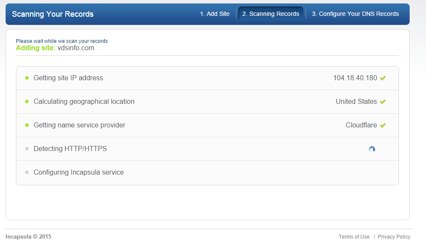The image size is (426, 251).
Task: Click the 'Detecting HTTP/HTTPS' text
Action: click(x=70, y=149)
